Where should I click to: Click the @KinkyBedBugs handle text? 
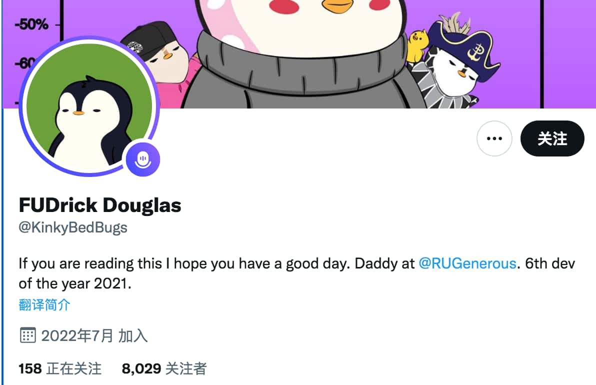click(73, 227)
